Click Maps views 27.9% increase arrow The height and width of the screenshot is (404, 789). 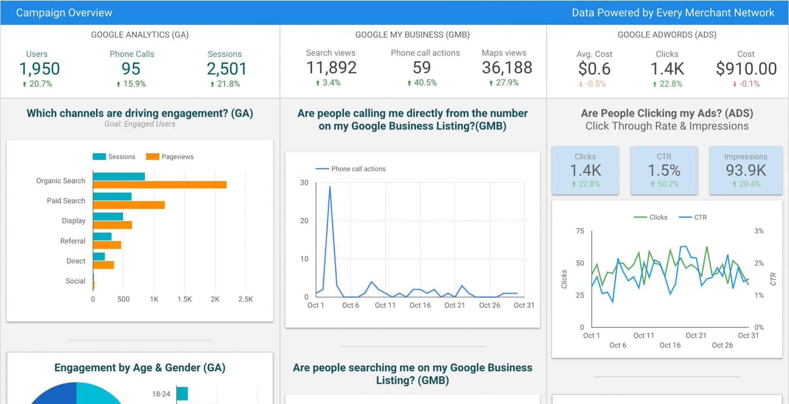click(x=491, y=83)
